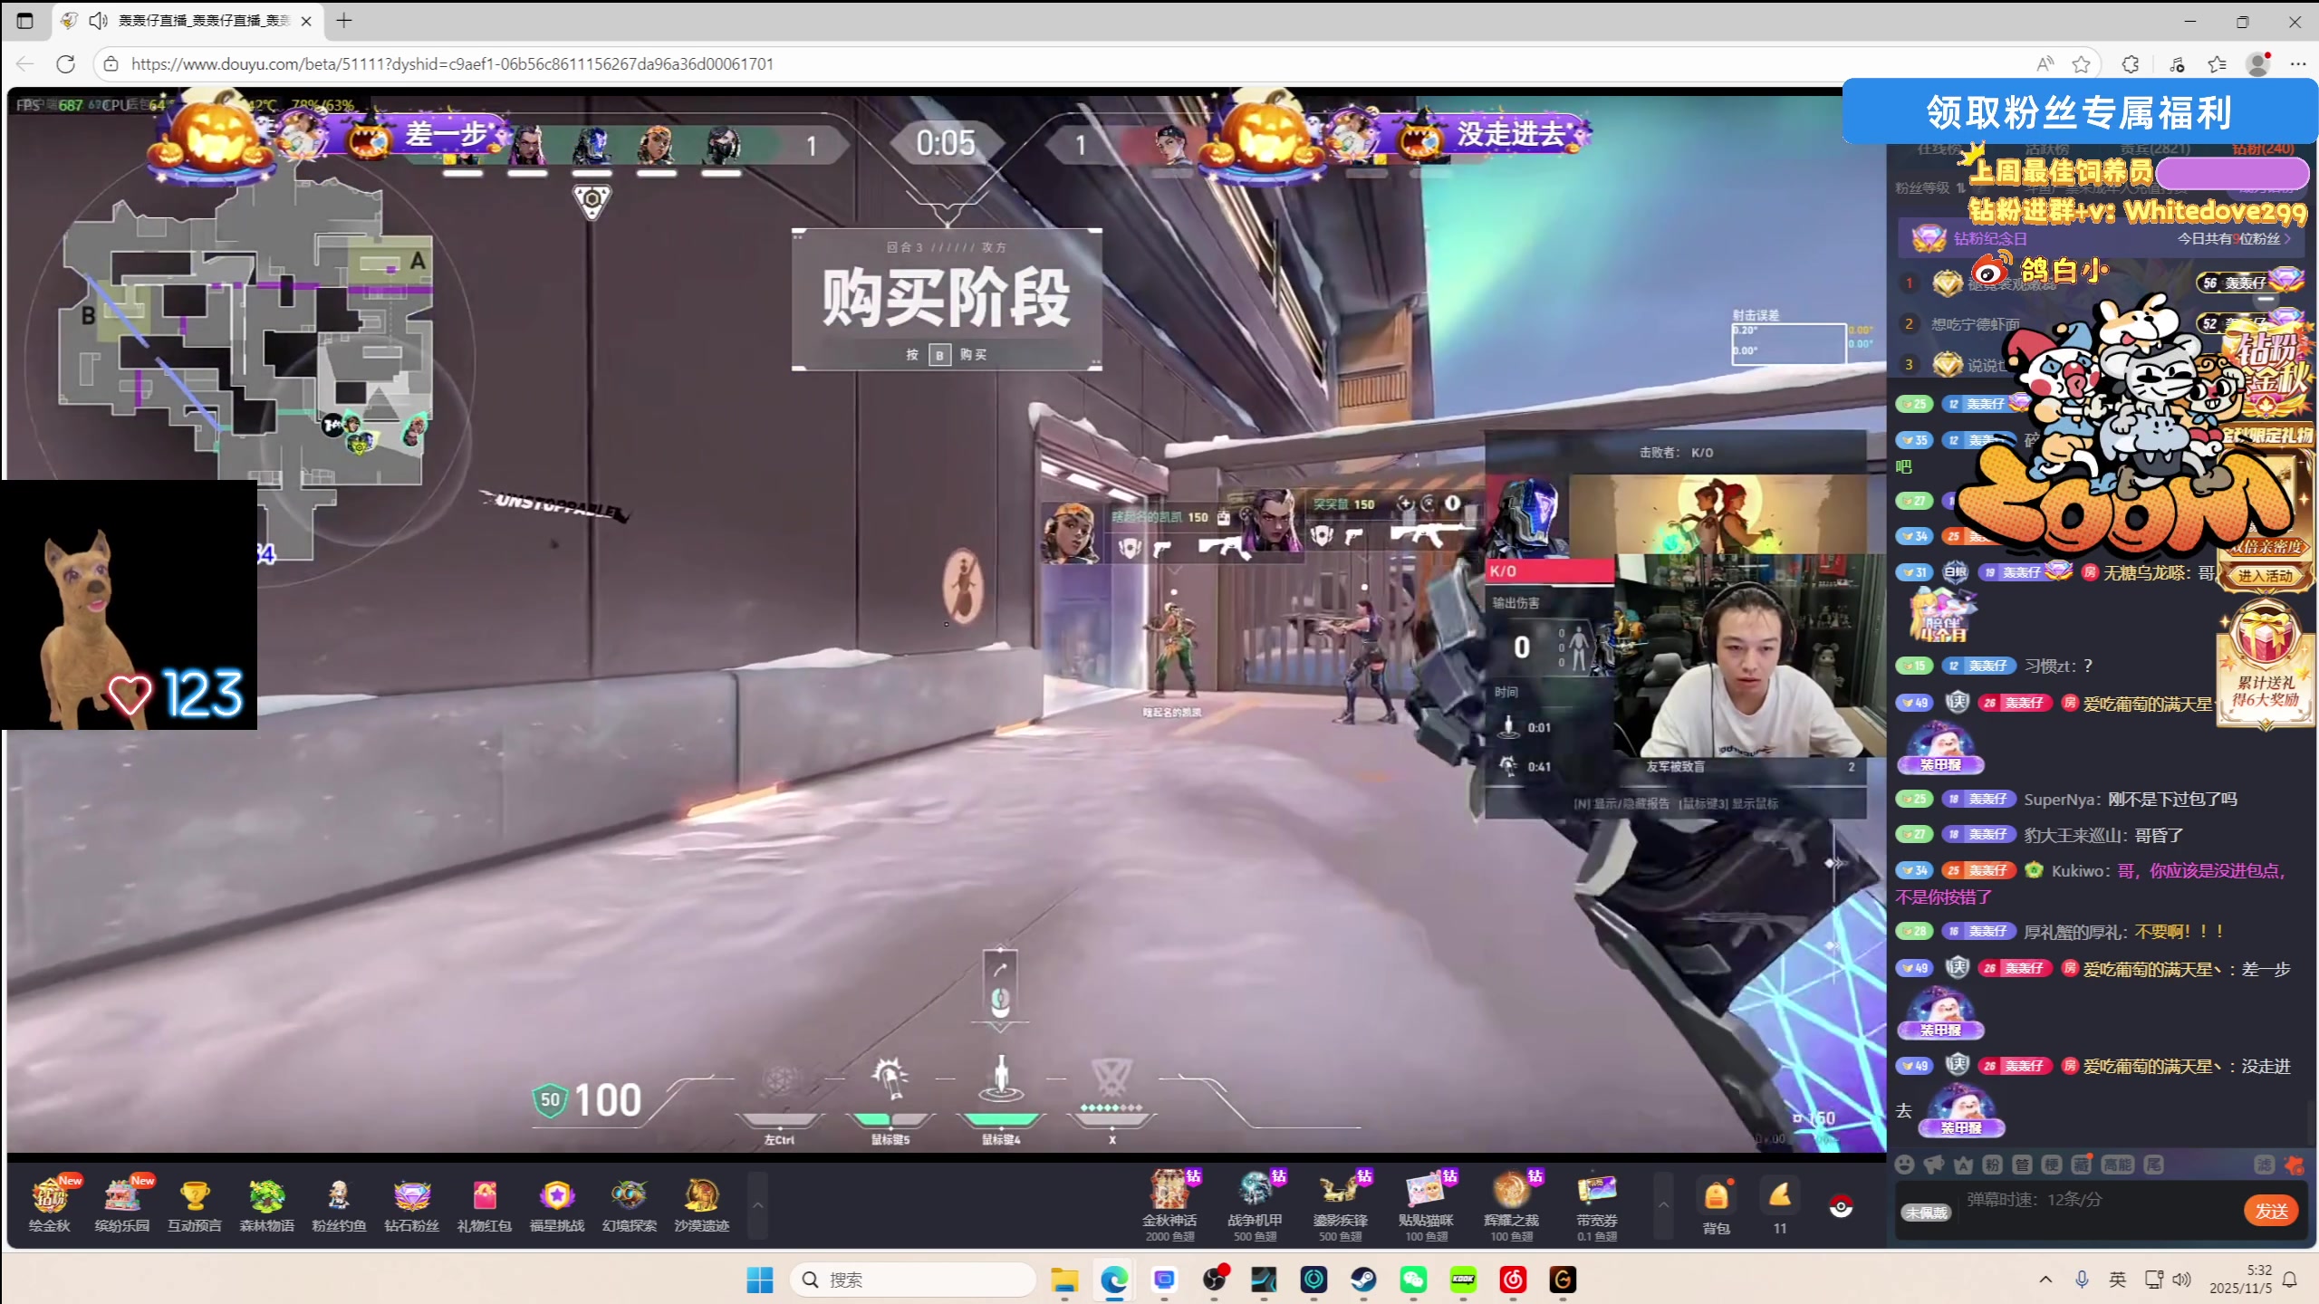Toggle the 滤 danmaku filter
This screenshot has width=2319, height=1304.
coord(2264,1165)
